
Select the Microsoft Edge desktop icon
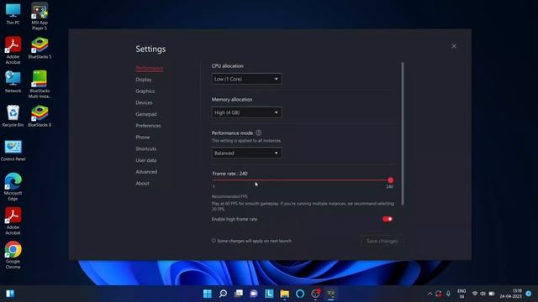coord(13,187)
